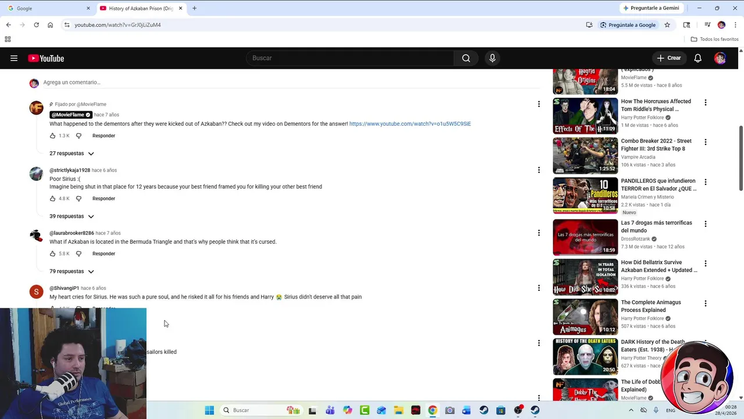Open more options for Animagus Process video
Screen dimensions: 744x419
point(706,304)
